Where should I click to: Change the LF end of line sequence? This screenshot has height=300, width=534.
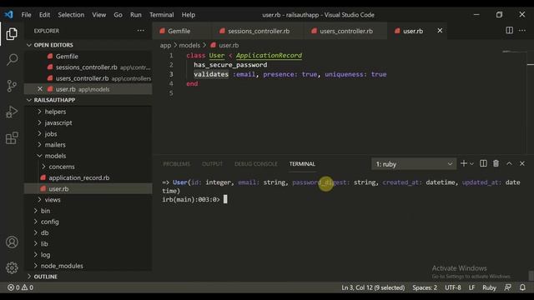(471, 287)
